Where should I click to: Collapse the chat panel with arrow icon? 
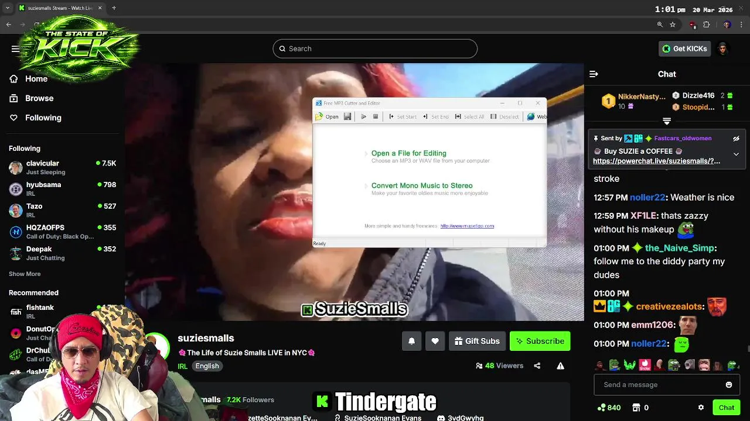click(x=594, y=74)
